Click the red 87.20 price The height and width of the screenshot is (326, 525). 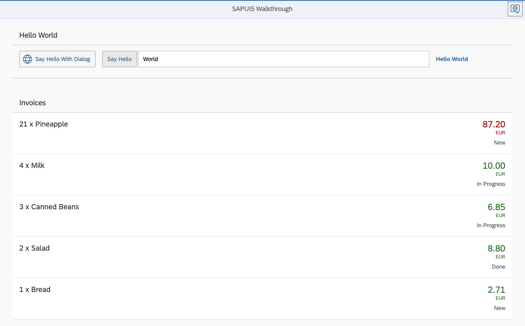494,124
